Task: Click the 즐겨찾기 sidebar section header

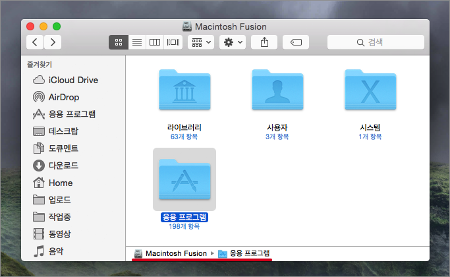Action: click(x=40, y=65)
